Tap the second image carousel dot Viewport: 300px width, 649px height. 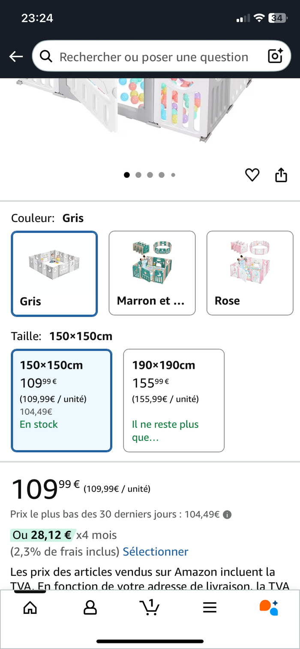pyautogui.click(x=138, y=175)
